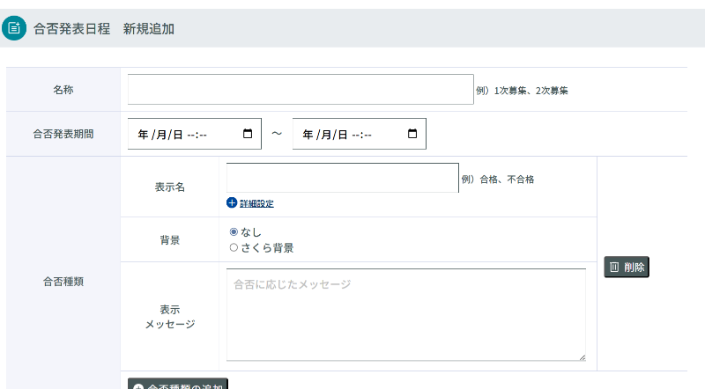Select the year segment of end date
This screenshot has height=389, width=705.
308,135
